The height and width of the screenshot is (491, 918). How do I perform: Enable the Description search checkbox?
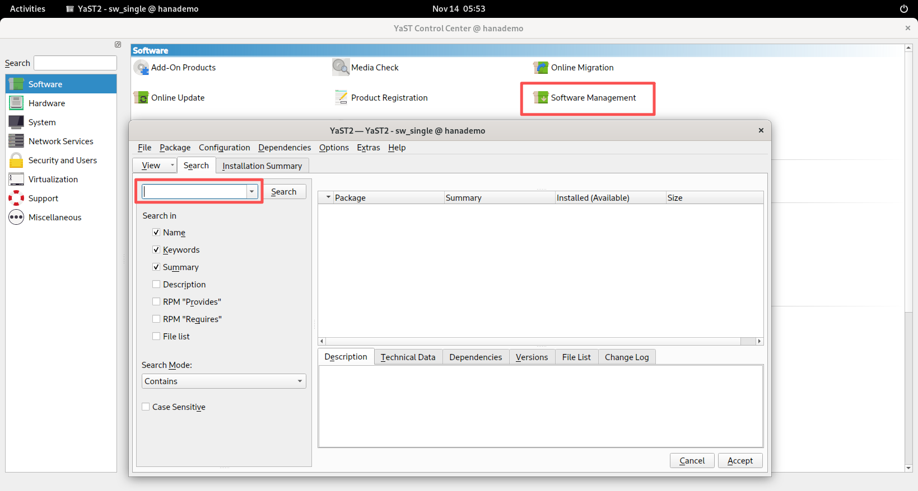(x=156, y=284)
